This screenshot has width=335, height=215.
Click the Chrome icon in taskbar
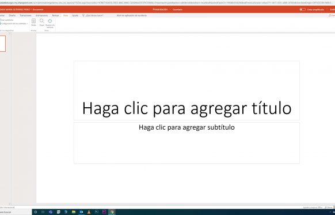(112, 212)
